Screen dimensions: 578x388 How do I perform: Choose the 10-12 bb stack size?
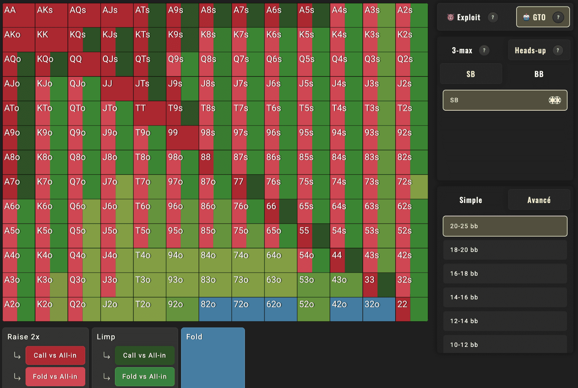(505, 345)
